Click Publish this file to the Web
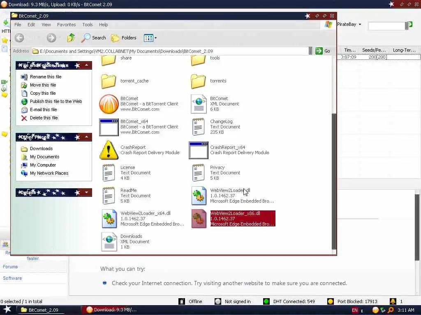The width and height of the screenshot is (421, 315). (51, 102)
